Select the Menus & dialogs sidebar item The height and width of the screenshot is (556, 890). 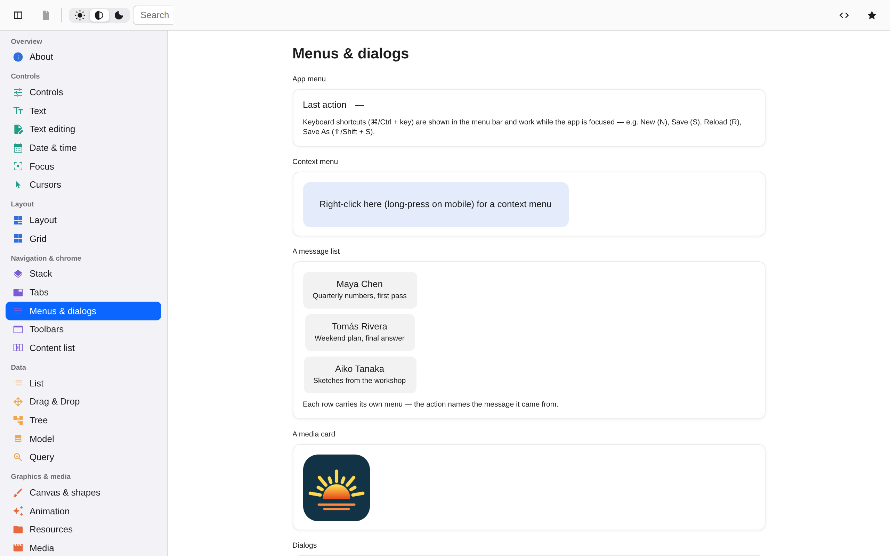(83, 311)
